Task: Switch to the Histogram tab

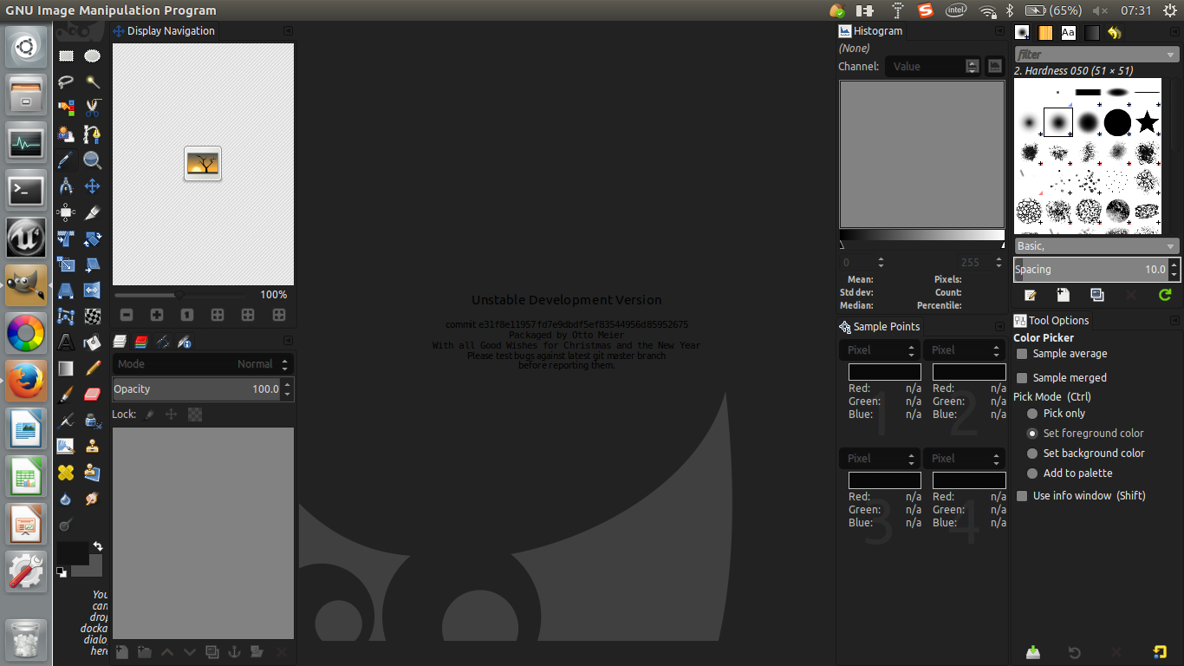Action: pyautogui.click(x=871, y=31)
